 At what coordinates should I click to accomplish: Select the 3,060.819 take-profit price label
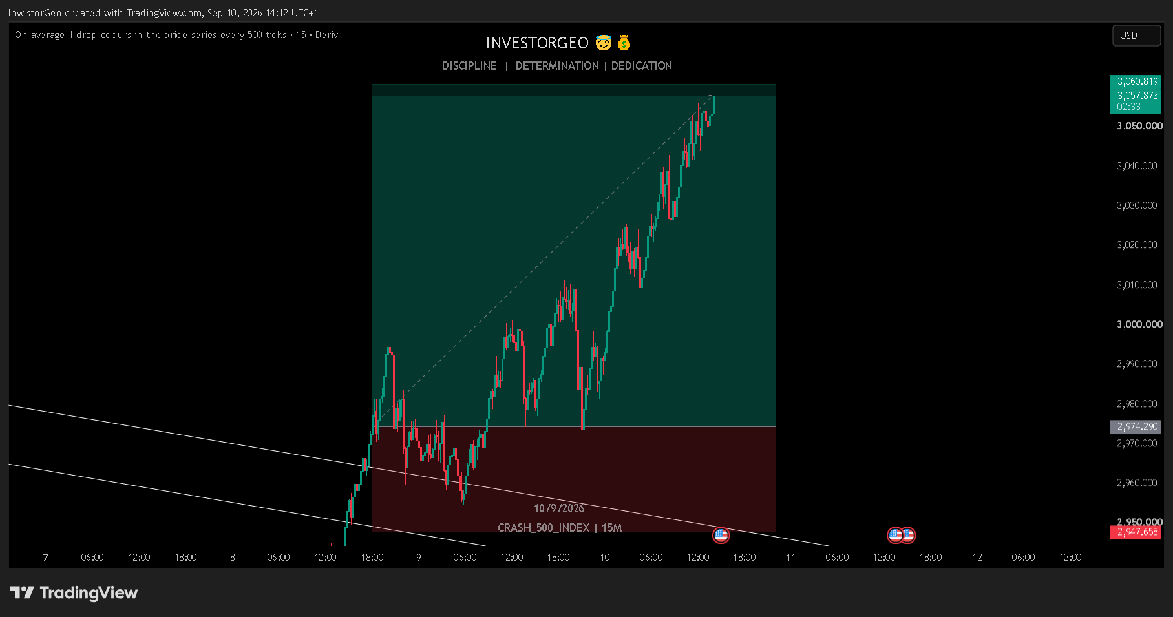1136,81
